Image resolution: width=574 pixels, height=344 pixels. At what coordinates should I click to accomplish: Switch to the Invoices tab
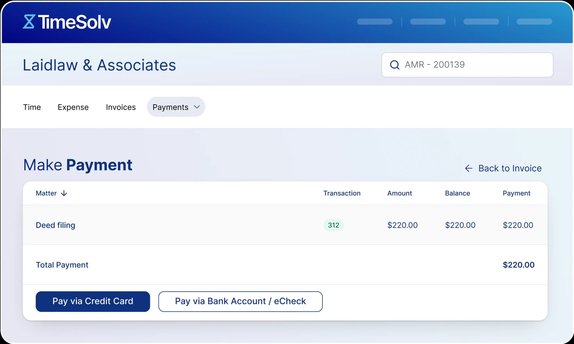120,107
